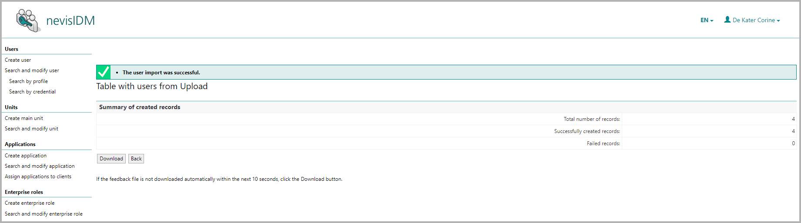The image size is (801, 223).
Task: Open Assign applications to clients
Action: 38,176
